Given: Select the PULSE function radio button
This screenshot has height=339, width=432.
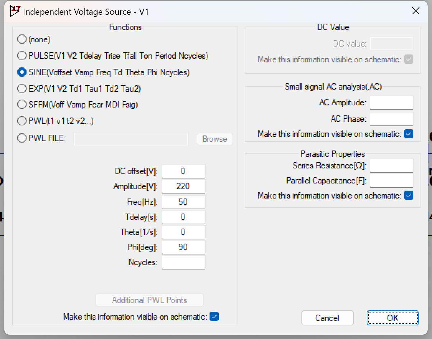Looking at the screenshot, I should click(x=22, y=56).
